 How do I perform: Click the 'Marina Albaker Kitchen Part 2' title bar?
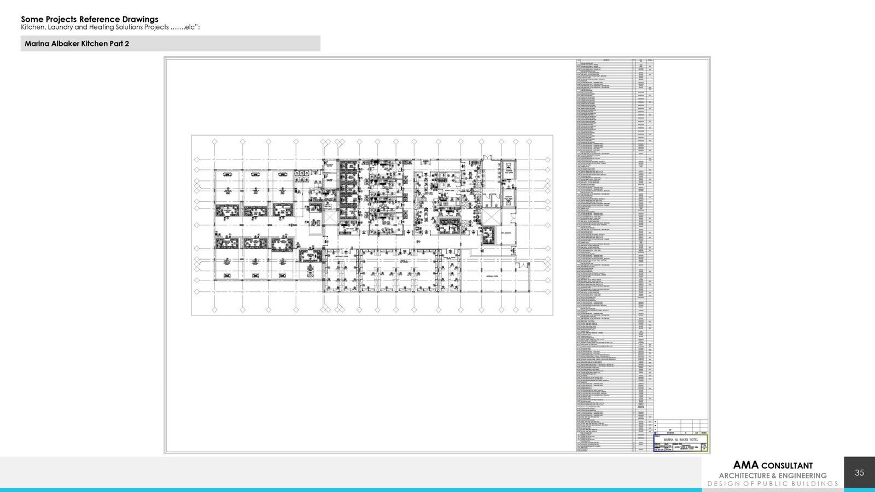tap(170, 44)
